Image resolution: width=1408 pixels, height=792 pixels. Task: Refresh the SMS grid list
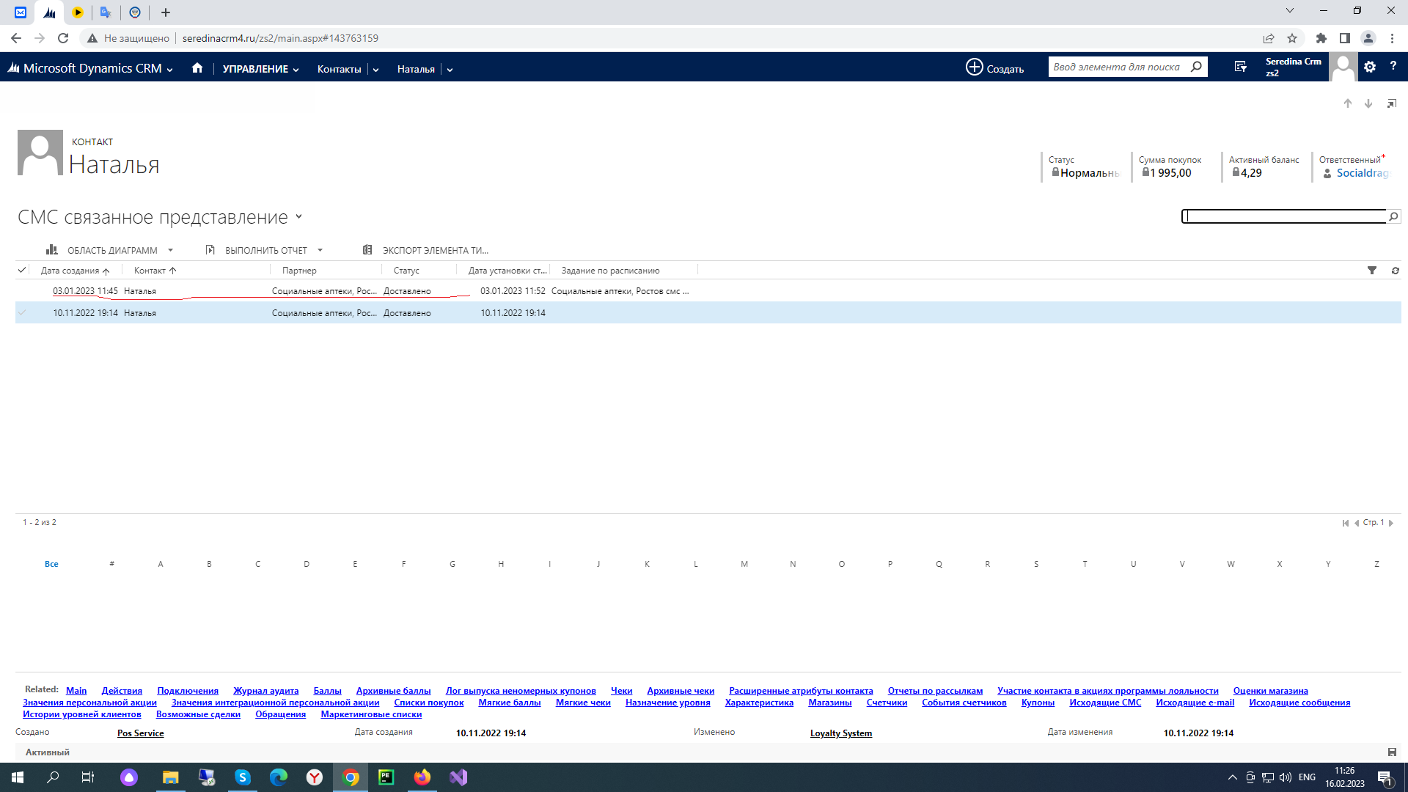pos(1395,271)
